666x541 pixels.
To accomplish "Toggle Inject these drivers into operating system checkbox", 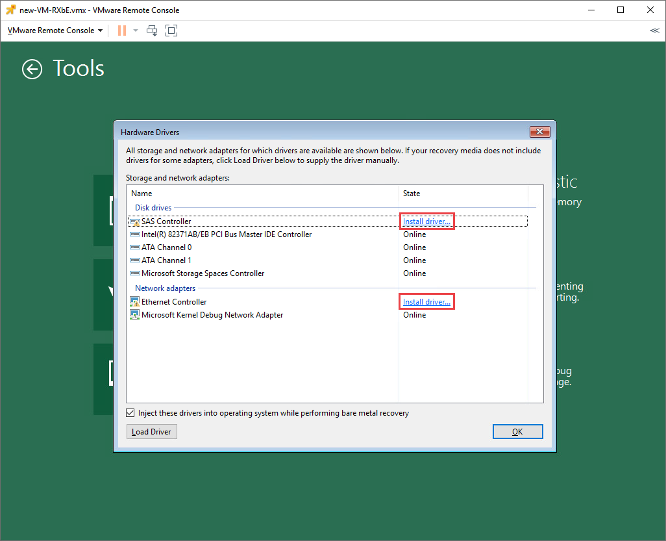I will tap(130, 413).
